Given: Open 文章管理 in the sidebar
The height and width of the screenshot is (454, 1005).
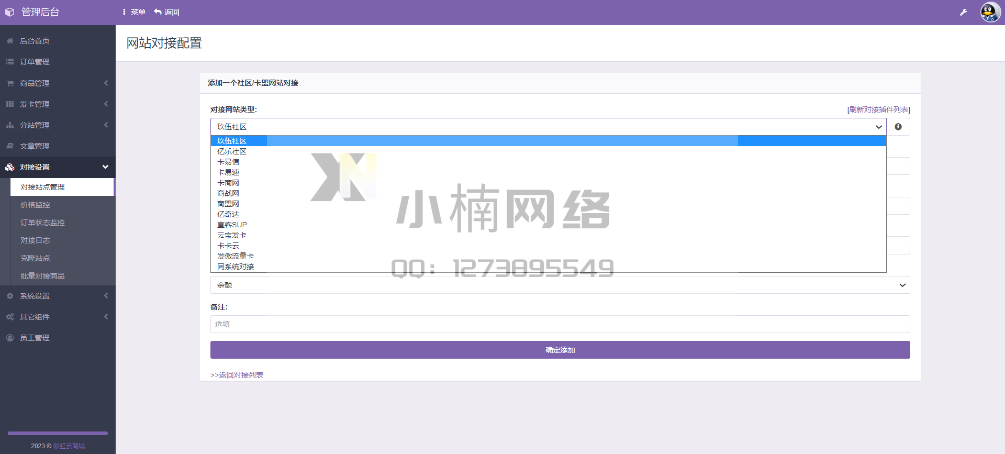Looking at the screenshot, I should click(58, 146).
